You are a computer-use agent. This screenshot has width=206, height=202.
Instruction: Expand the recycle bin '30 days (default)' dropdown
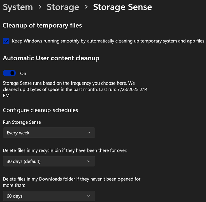click(49, 161)
